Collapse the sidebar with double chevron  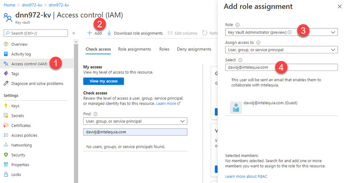tap(74, 33)
